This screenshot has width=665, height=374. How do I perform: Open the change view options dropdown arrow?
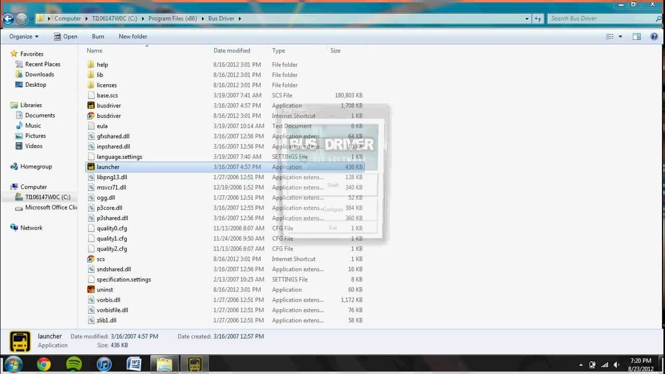click(x=620, y=36)
